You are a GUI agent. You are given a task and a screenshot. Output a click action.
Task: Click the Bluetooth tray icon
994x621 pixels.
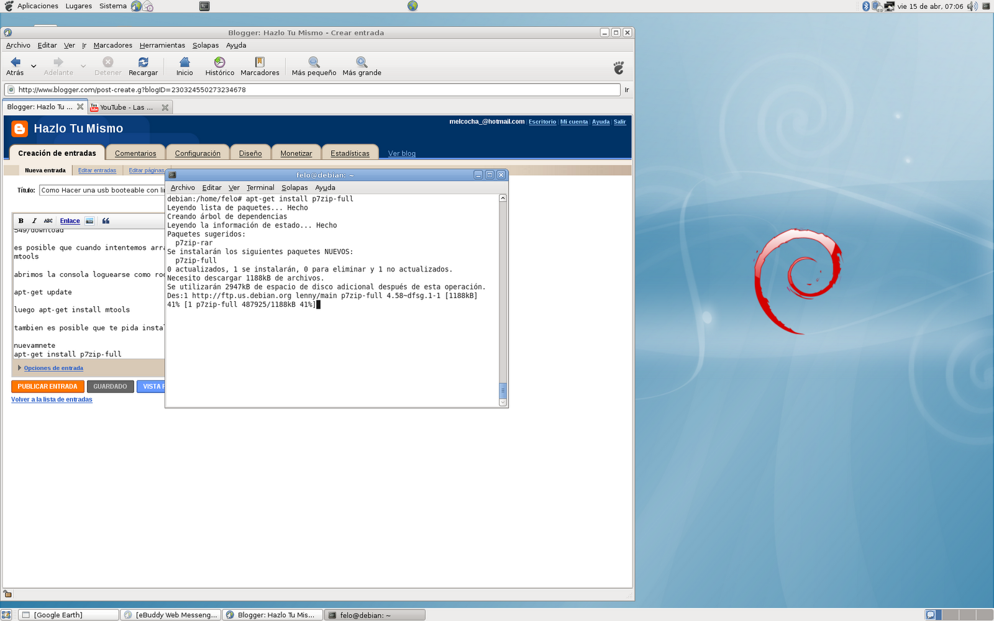tap(866, 6)
